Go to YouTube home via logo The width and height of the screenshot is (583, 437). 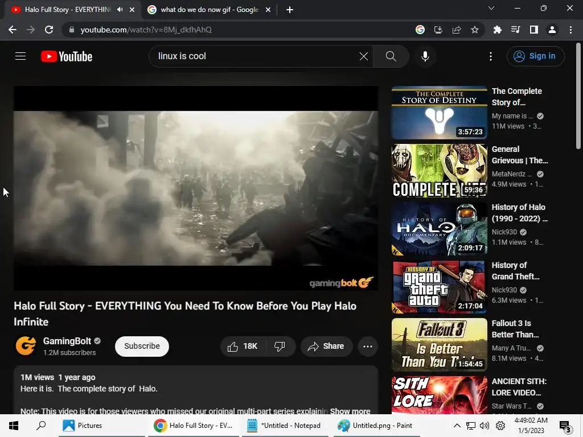(x=67, y=56)
